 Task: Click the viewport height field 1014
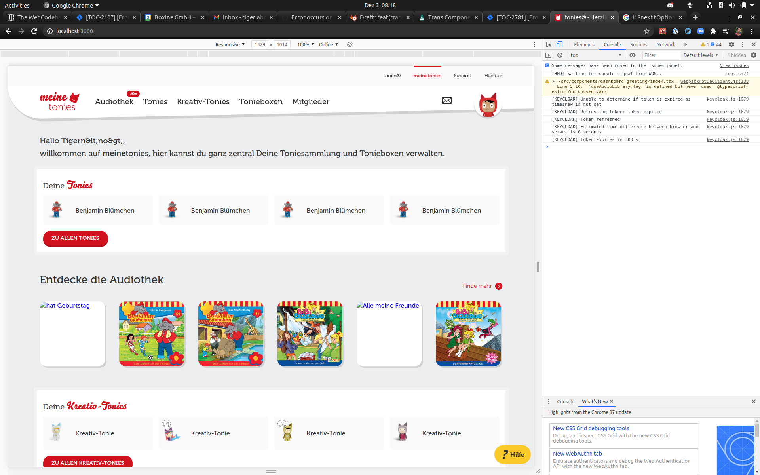point(282,44)
